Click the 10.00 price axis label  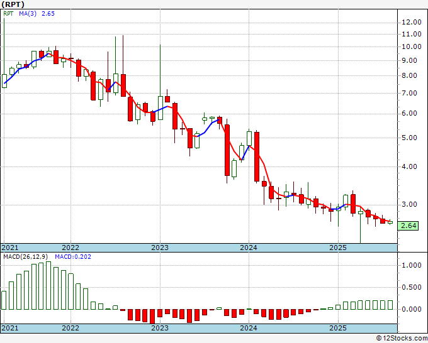(412, 47)
